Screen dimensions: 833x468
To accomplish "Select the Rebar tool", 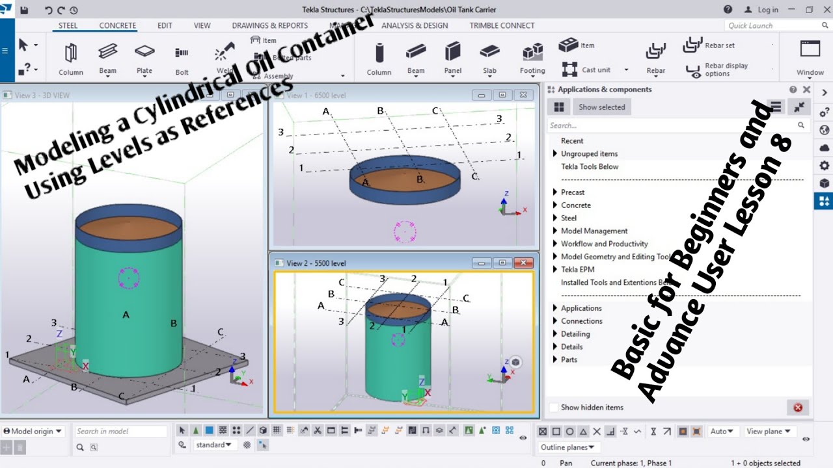I will 655,58.
